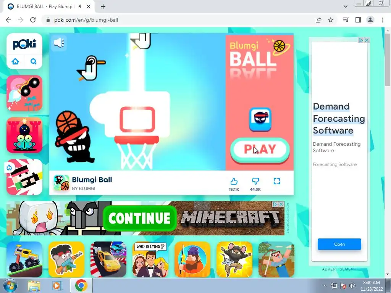Open the monster truck game thumbnail
The height and width of the screenshot is (293, 391).
(x=24, y=259)
